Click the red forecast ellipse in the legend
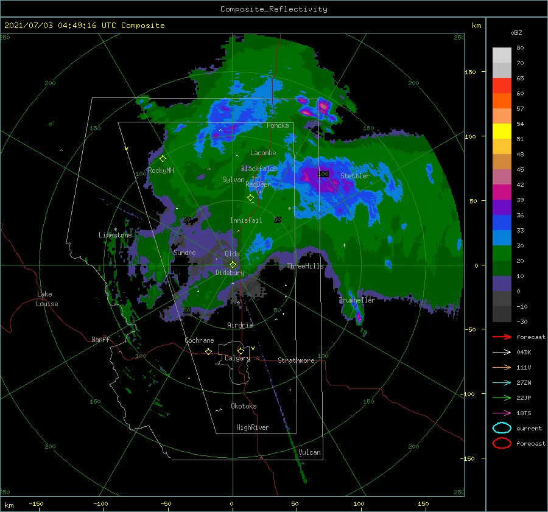Screen dimensions: 548x512 click(502, 443)
